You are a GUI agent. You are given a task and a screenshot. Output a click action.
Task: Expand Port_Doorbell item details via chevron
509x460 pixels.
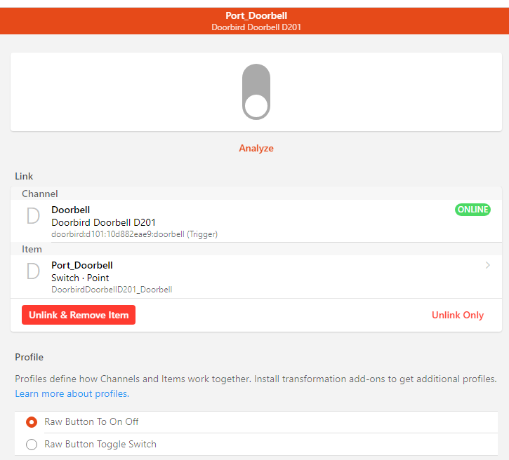488,265
